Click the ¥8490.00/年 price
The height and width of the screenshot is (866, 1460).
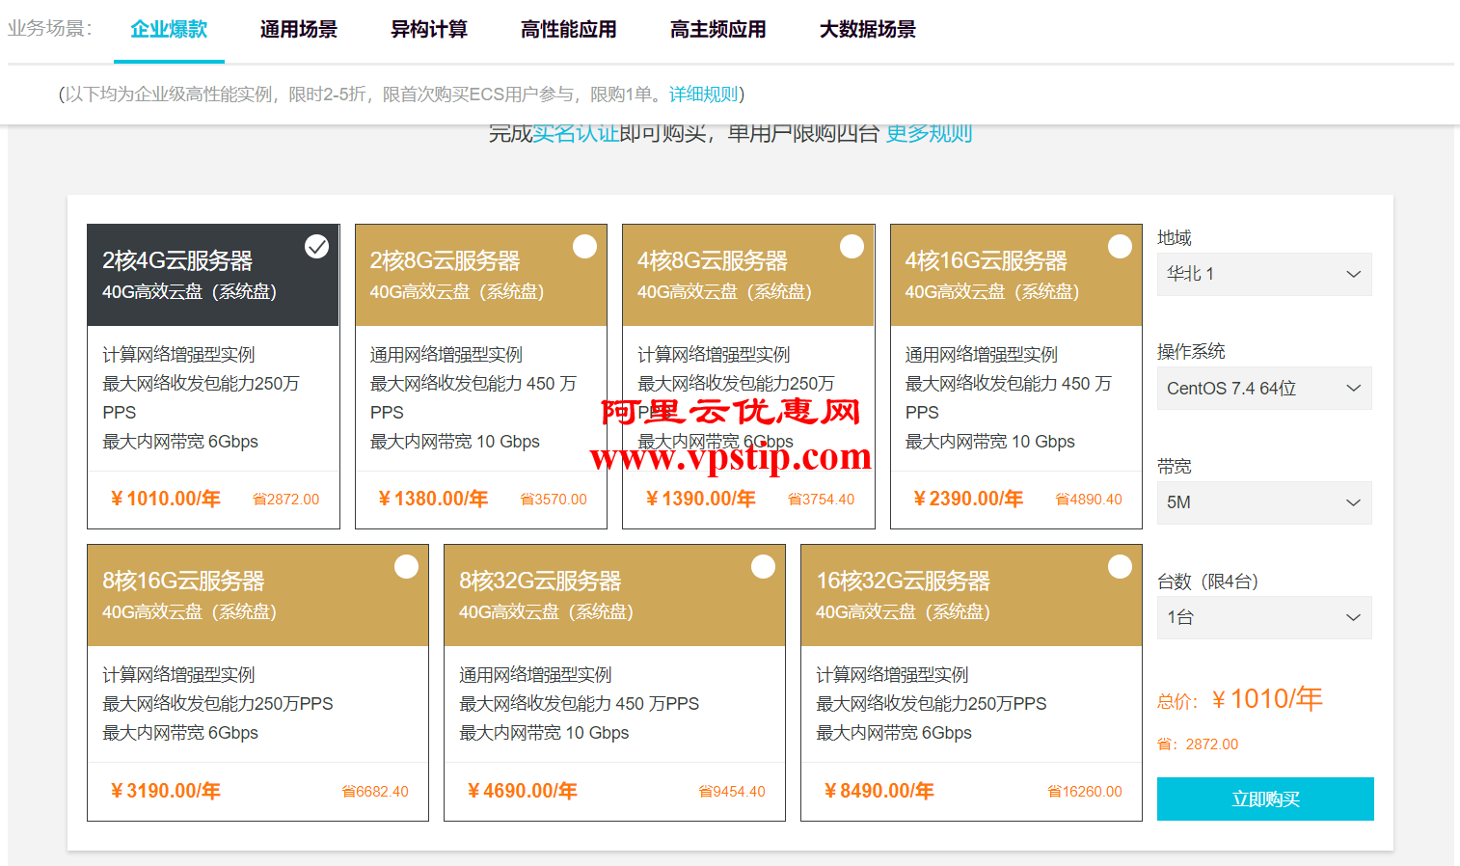(x=879, y=791)
